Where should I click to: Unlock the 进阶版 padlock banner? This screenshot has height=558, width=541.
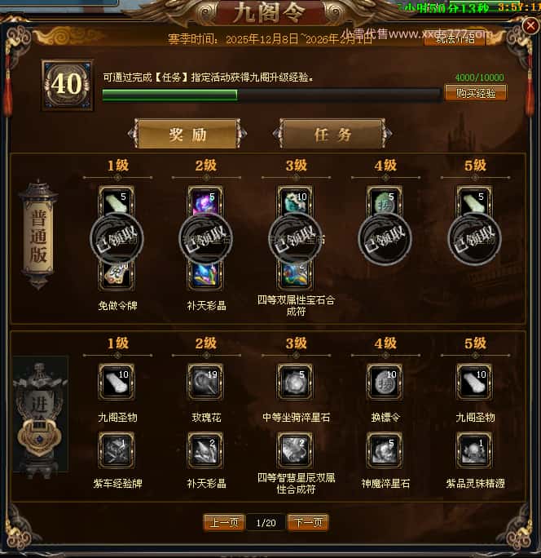point(40,414)
